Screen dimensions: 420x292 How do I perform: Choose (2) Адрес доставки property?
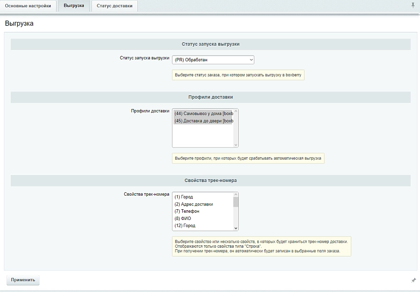(x=203, y=204)
